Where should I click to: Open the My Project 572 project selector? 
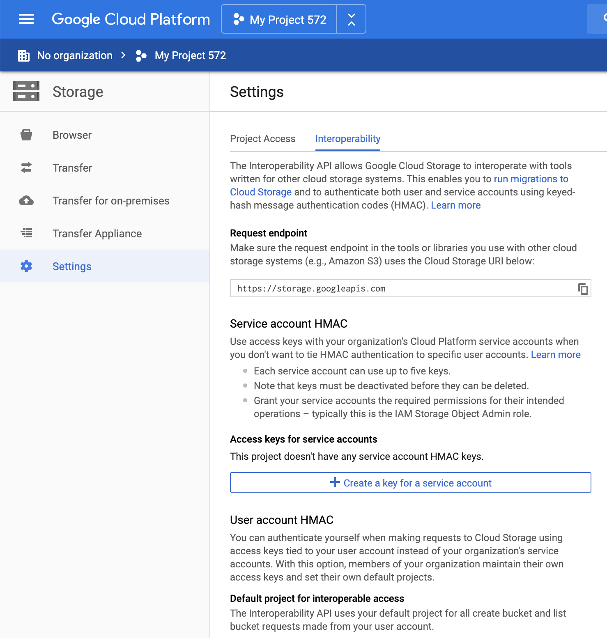tap(279, 19)
